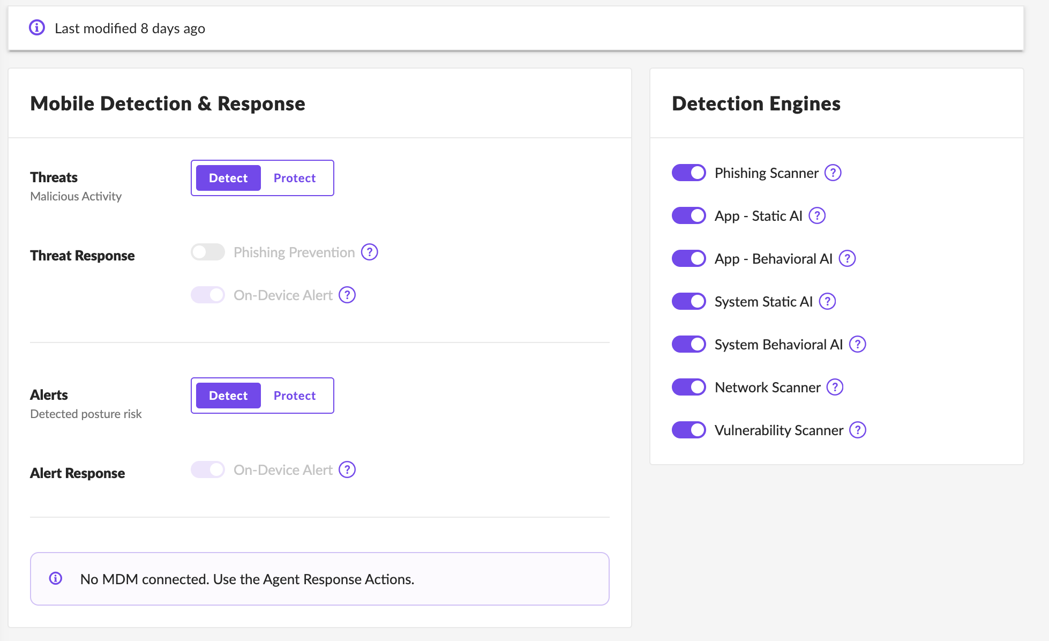Enable the Phishing Prevention toggle
The height and width of the screenshot is (641, 1049).
(208, 252)
